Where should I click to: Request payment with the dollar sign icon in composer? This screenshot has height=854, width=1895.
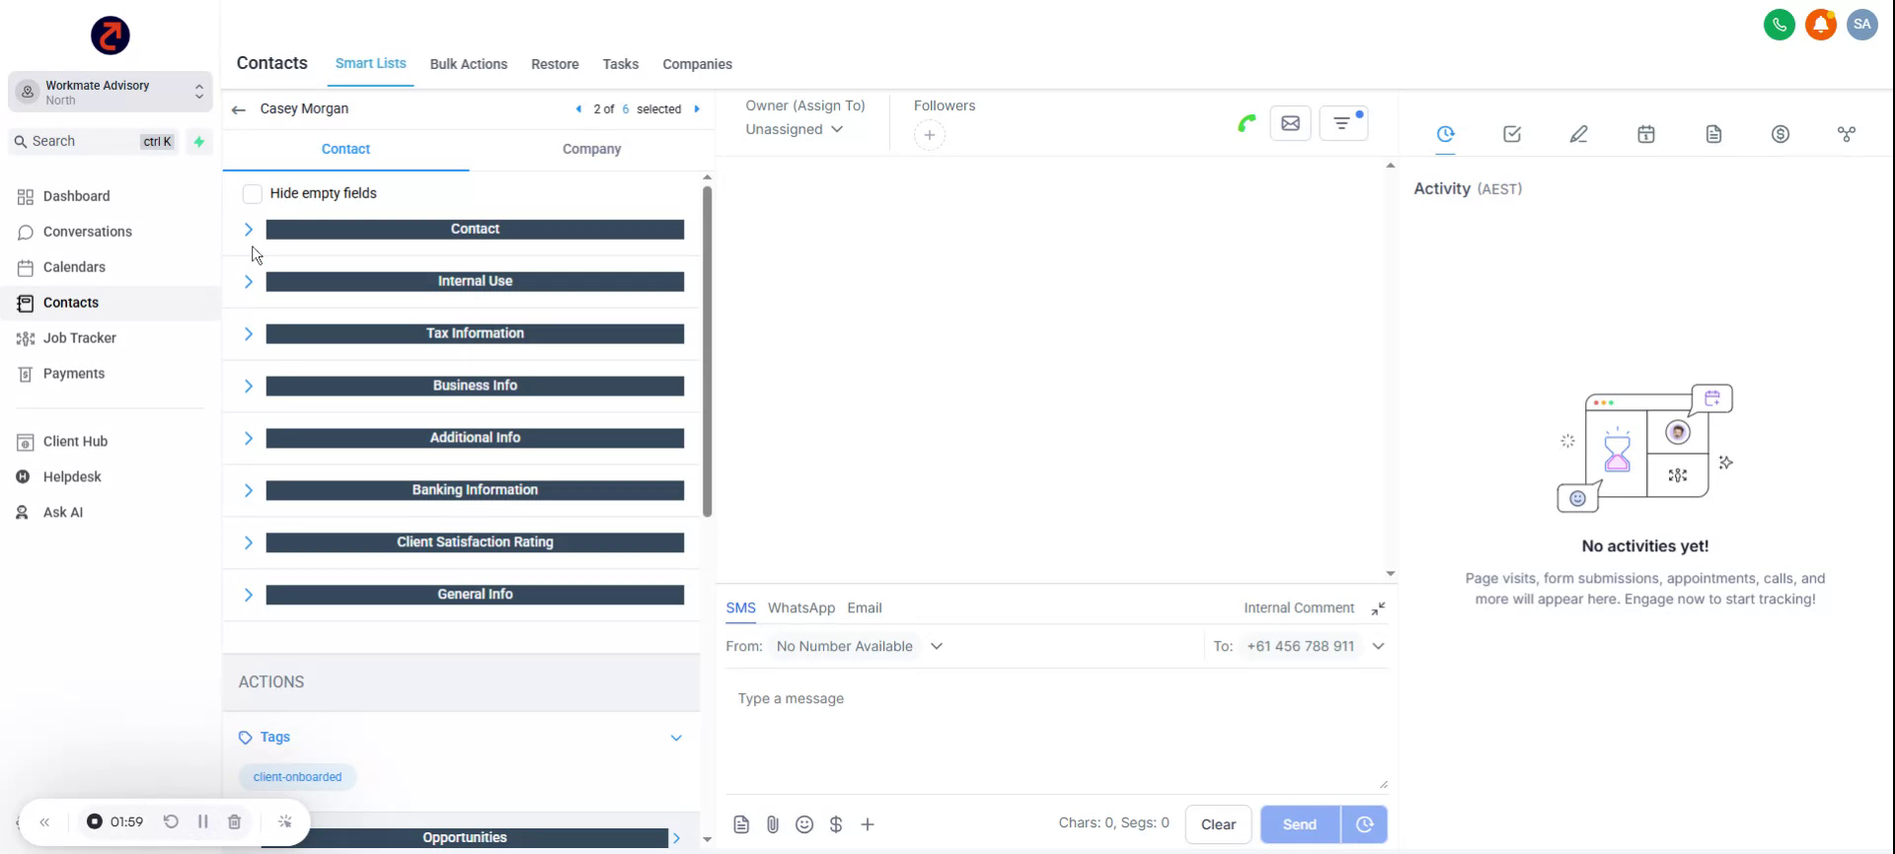(836, 824)
